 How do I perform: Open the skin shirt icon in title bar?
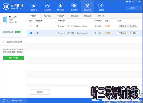click(x=130, y=2)
